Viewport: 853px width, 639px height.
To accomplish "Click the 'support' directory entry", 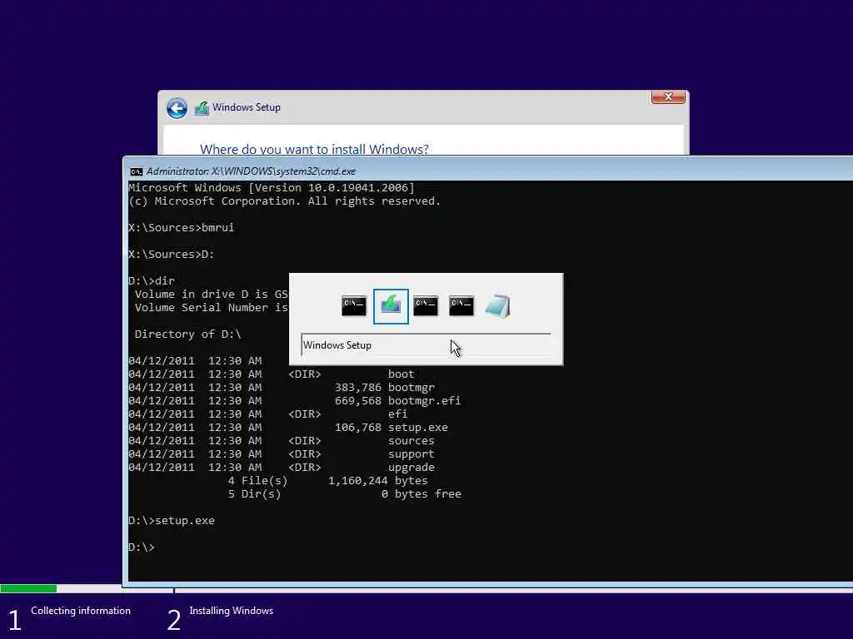I will point(412,453).
